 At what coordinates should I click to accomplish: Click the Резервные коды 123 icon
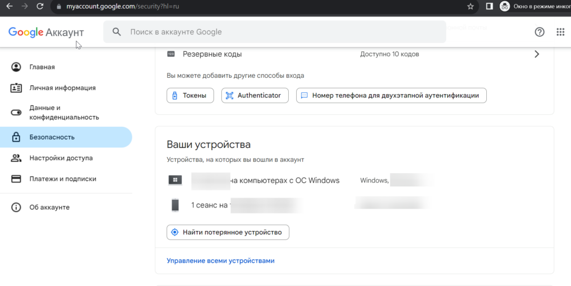click(171, 54)
